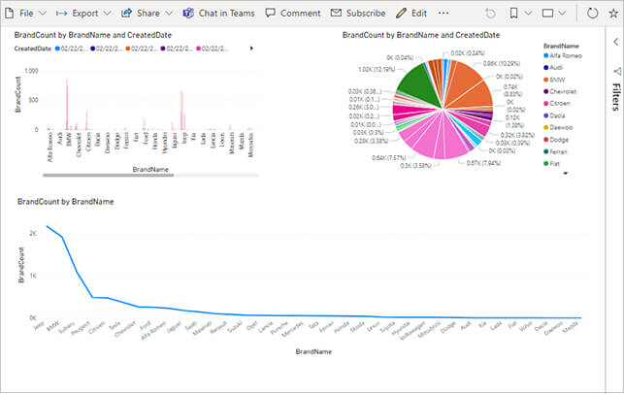Click the Subscribe envelope icon
This screenshot has height=394, width=624.
(336, 14)
